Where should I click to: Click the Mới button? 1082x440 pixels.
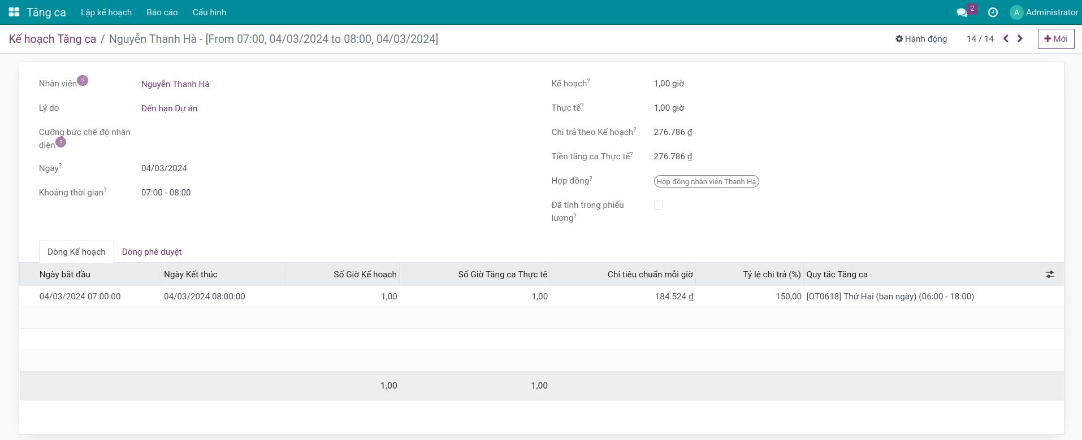pyautogui.click(x=1056, y=39)
